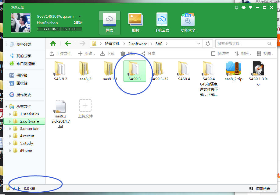This screenshot has width=280, height=195.
Task: Click the grey forward arrow
Action: [82, 43]
